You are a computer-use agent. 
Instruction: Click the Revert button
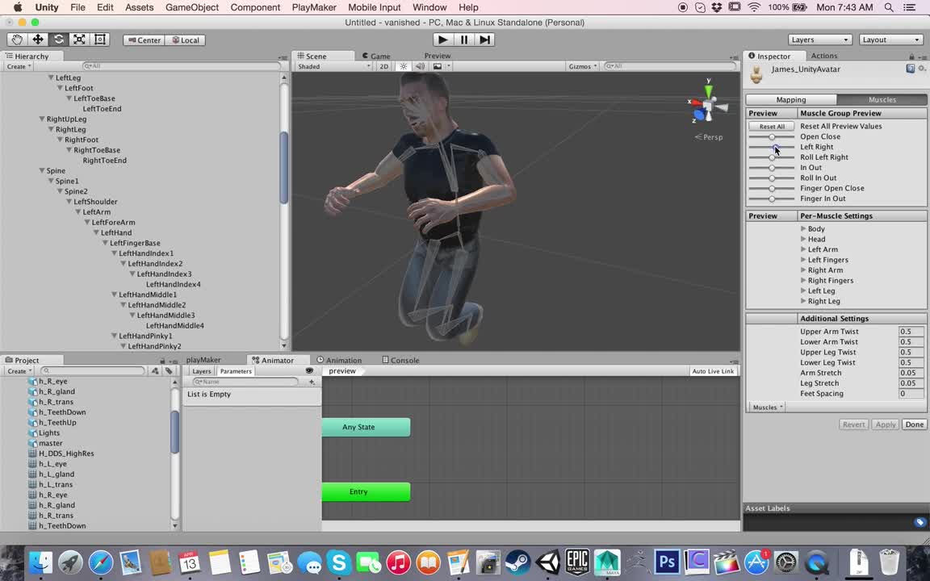853,424
